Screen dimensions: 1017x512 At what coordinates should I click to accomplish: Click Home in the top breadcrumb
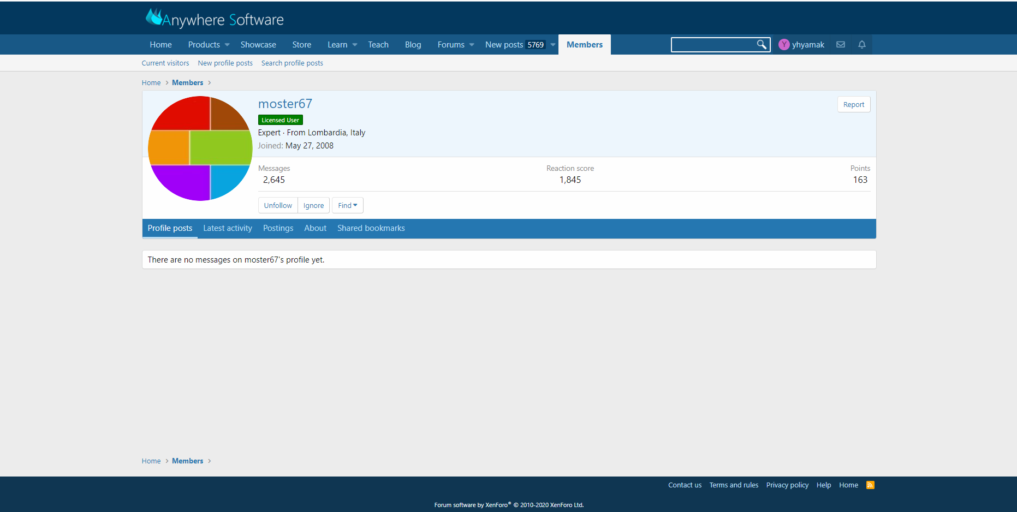[151, 83]
